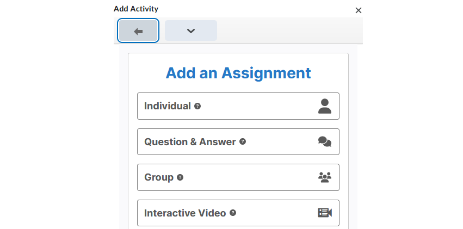Click the Add Activity dialog title
The width and height of the screenshot is (463, 229).
click(x=136, y=9)
